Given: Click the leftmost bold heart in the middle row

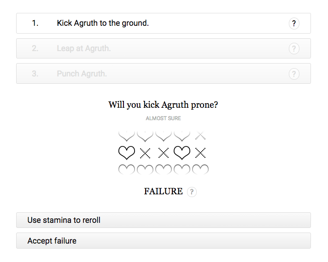Looking at the screenshot, I should (x=127, y=152).
